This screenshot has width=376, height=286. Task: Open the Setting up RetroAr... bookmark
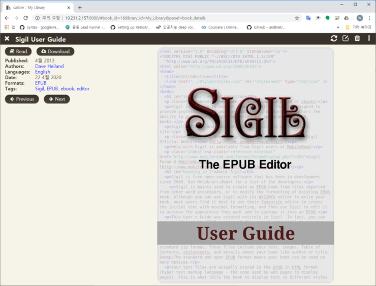[x=131, y=27]
